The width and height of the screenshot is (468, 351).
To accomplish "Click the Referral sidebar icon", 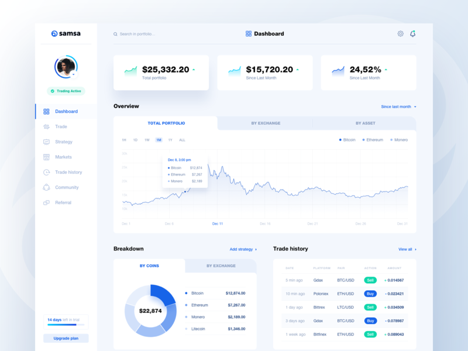I will [x=46, y=202].
